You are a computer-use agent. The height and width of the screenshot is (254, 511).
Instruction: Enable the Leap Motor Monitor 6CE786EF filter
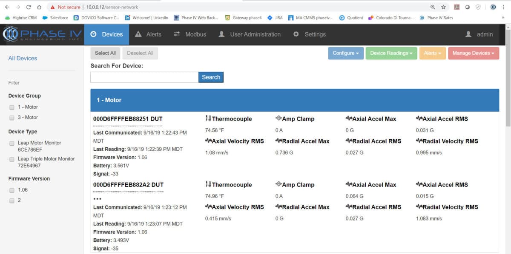coord(12,144)
